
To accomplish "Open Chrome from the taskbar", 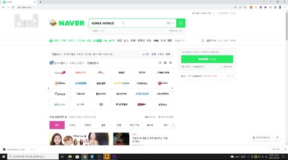I will 85,156.
